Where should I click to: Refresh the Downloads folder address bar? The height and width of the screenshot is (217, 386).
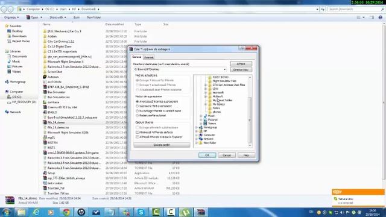coord(323,9)
